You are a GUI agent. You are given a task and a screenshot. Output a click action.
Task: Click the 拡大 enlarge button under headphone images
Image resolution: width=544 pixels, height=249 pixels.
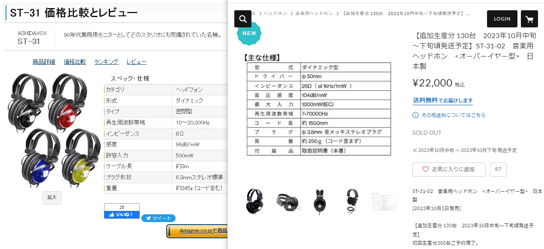tap(52, 198)
